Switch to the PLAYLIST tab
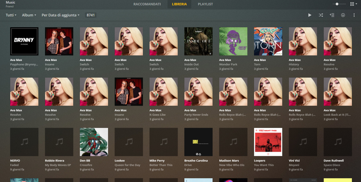Viewport: 361px width, 182px height. [x=205, y=4]
